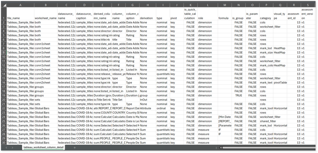Viewport: 318px width, 153px height.
Task: Click the io:Title Set:nk cell
Action: [x=102, y=100]
